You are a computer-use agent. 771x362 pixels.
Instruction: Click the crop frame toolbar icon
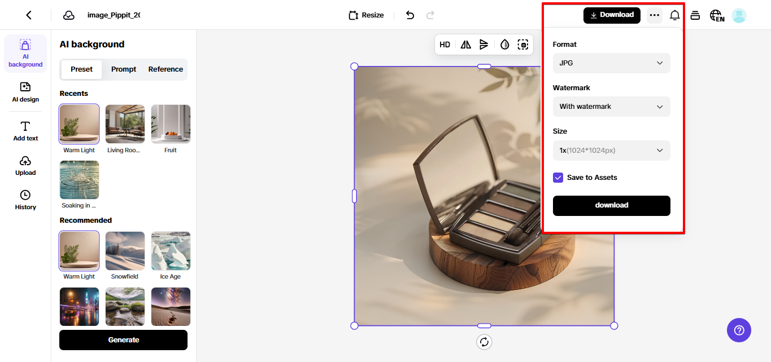click(x=523, y=45)
